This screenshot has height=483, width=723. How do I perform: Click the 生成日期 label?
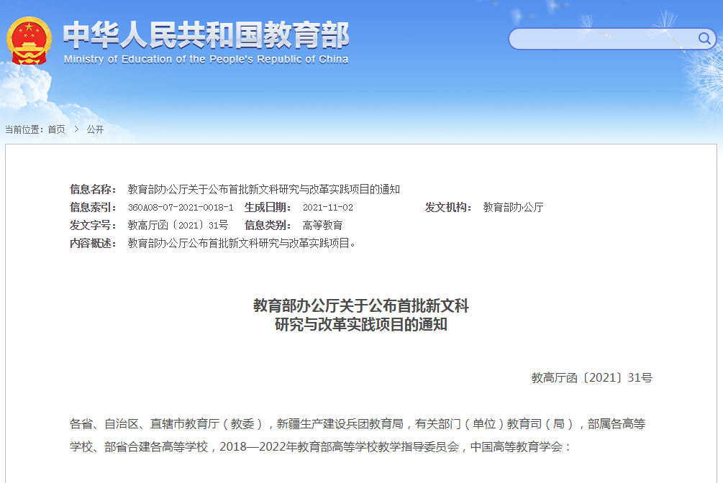[x=268, y=208]
